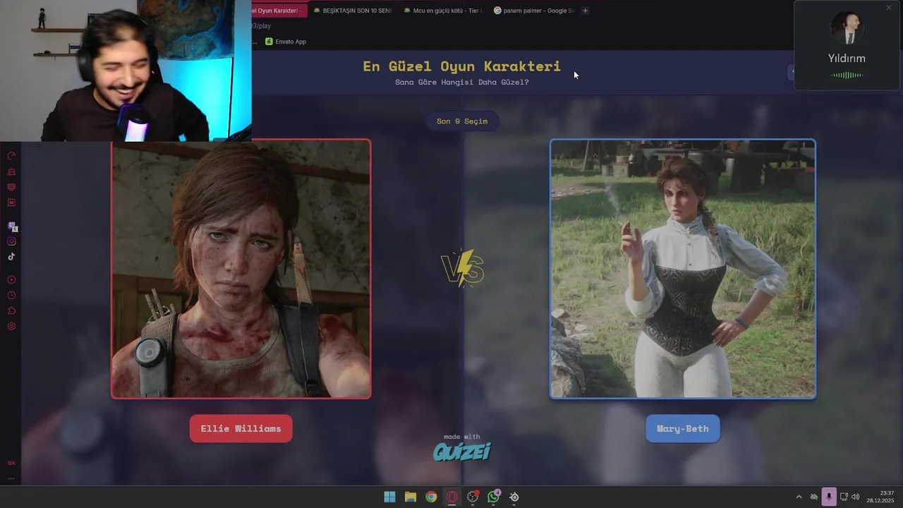Open Opera settings gear in sidebar
Viewport: 903px width, 508px height.
click(11, 327)
